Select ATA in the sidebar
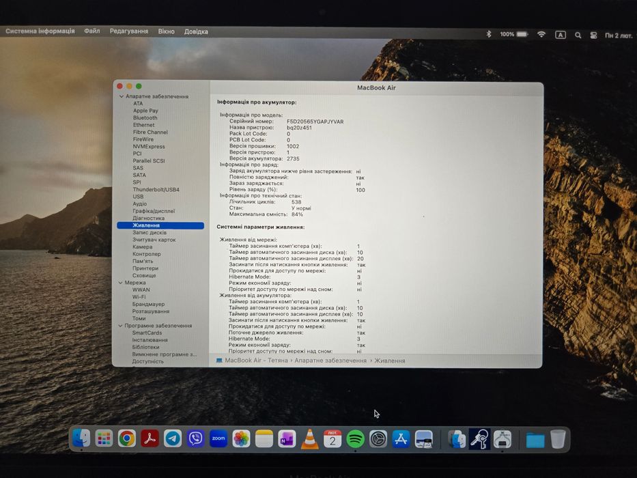This screenshot has width=637, height=478. point(138,104)
